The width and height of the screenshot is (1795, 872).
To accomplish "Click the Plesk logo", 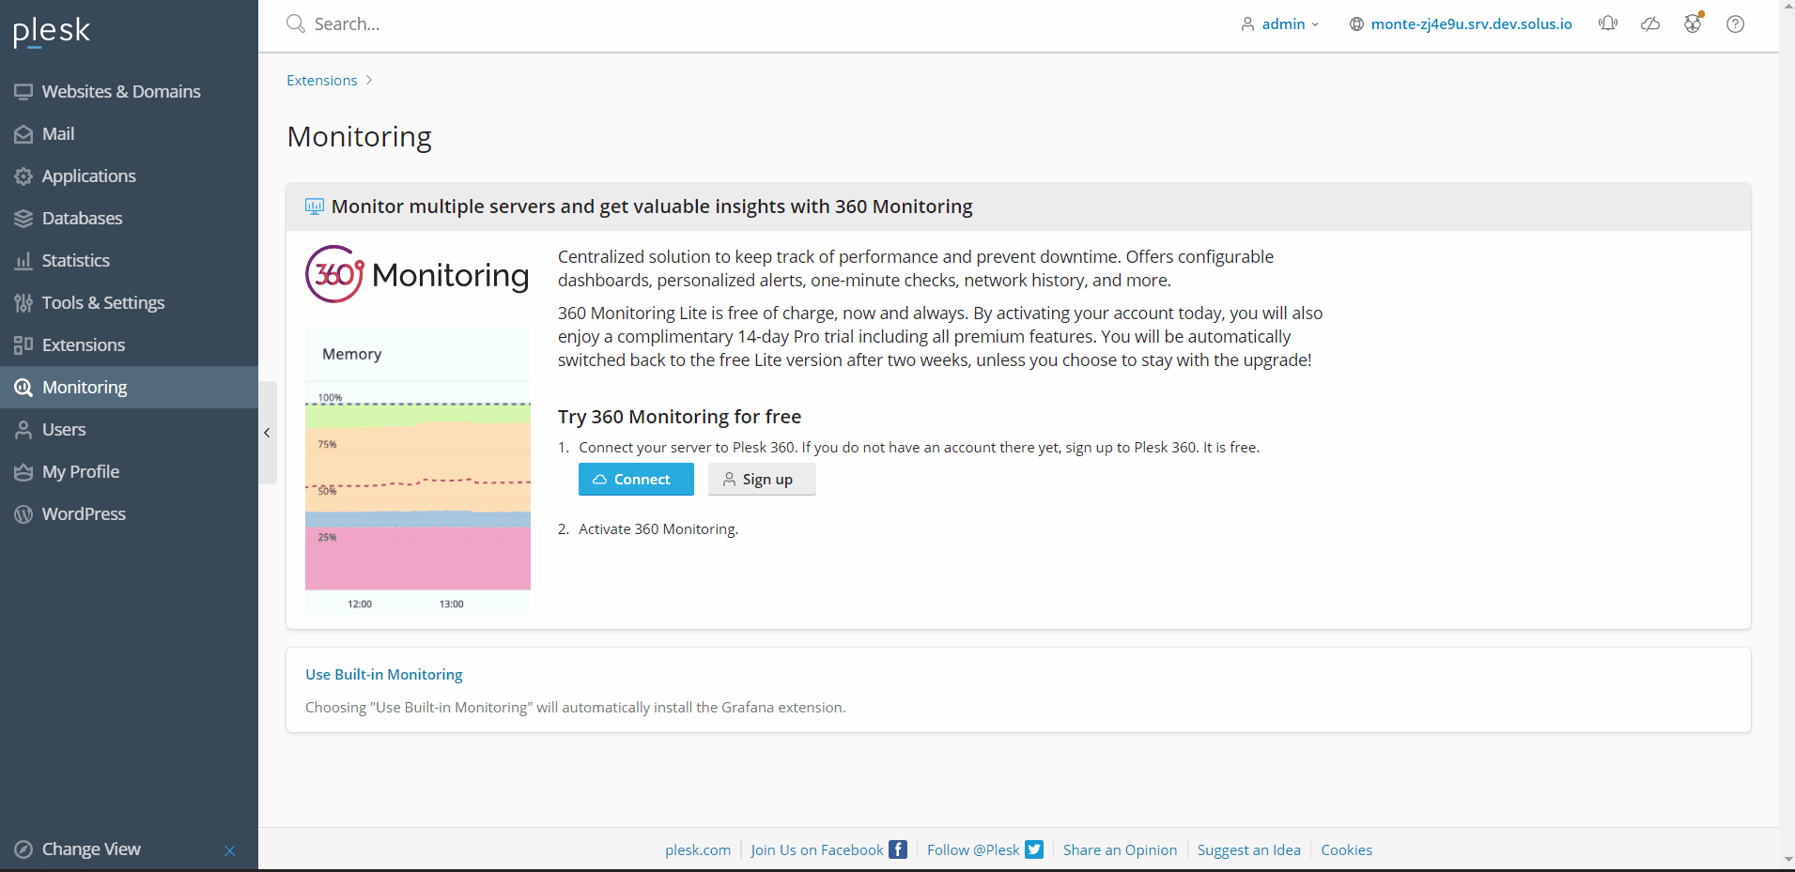I will pos(52,31).
